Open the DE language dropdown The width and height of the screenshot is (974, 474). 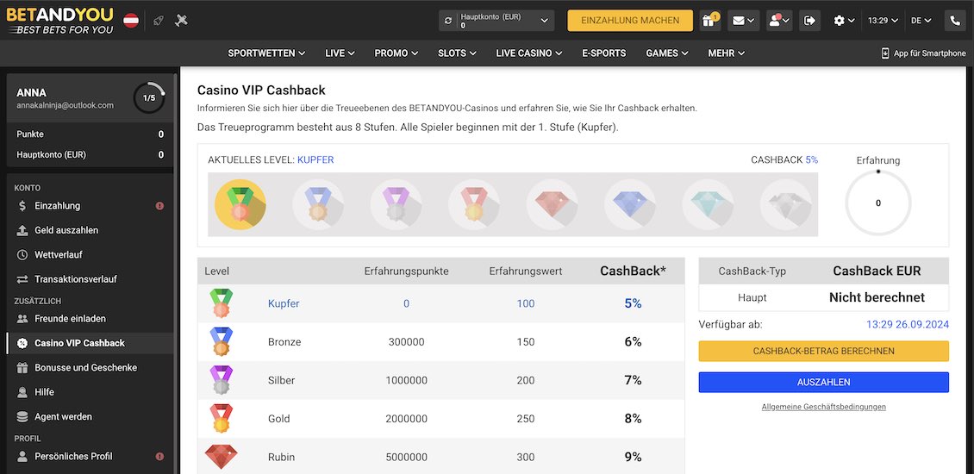coord(921,20)
